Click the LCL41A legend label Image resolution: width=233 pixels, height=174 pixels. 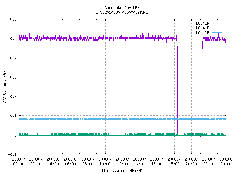click(x=202, y=23)
